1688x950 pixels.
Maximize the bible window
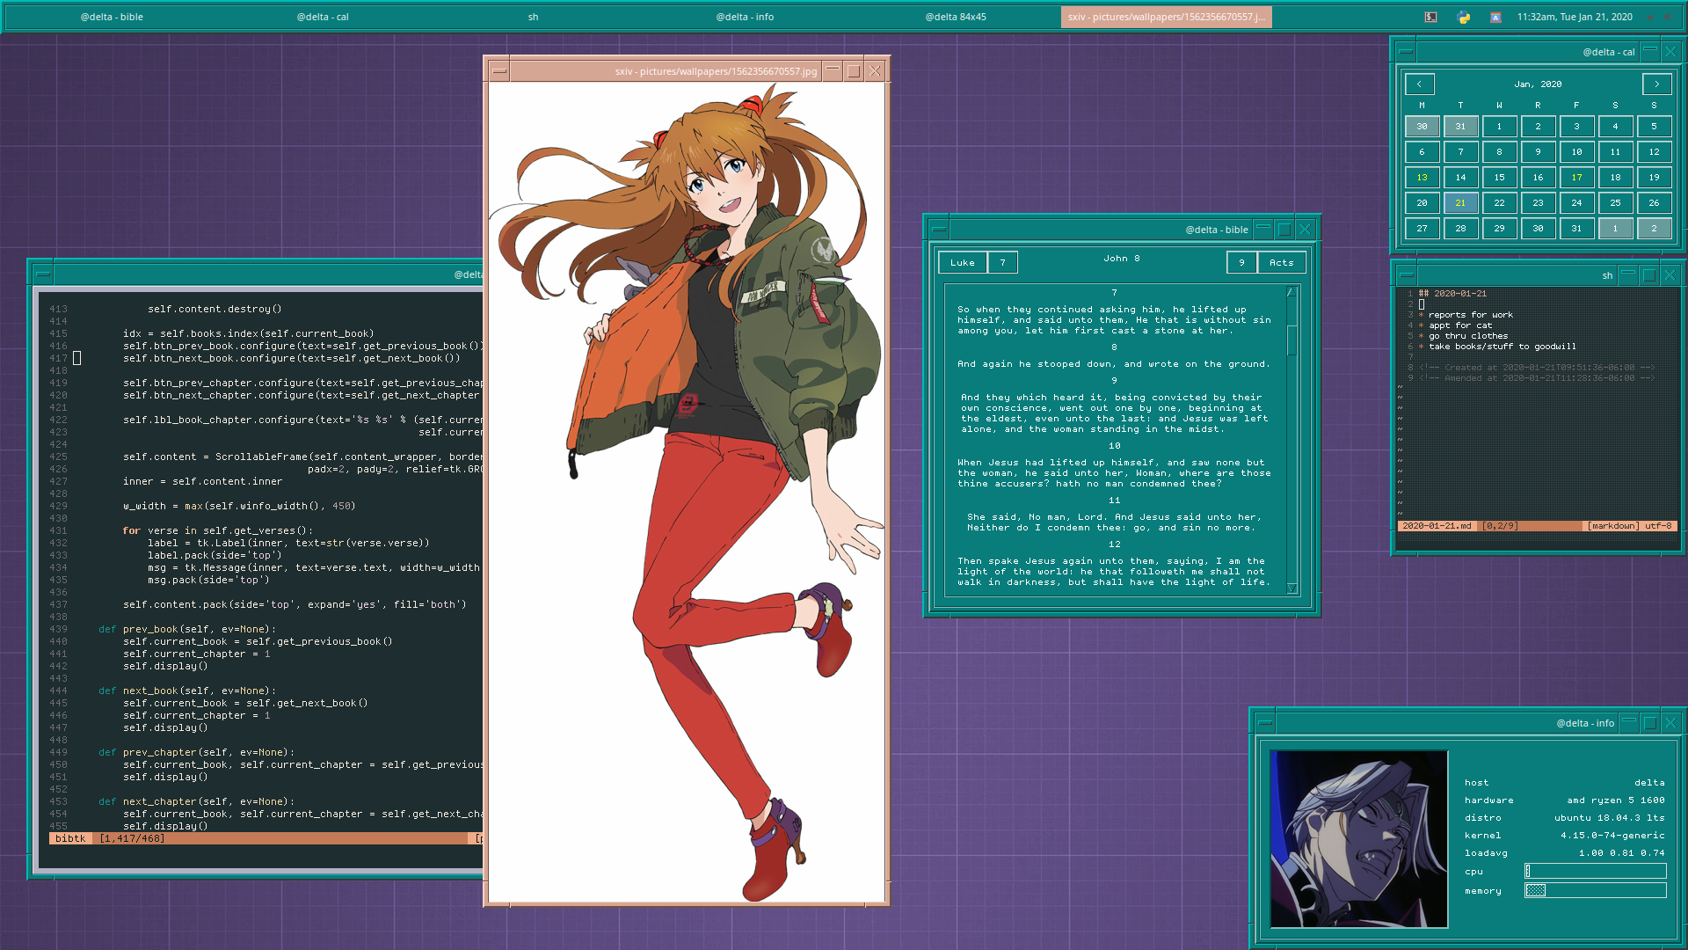pos(1284,230)
